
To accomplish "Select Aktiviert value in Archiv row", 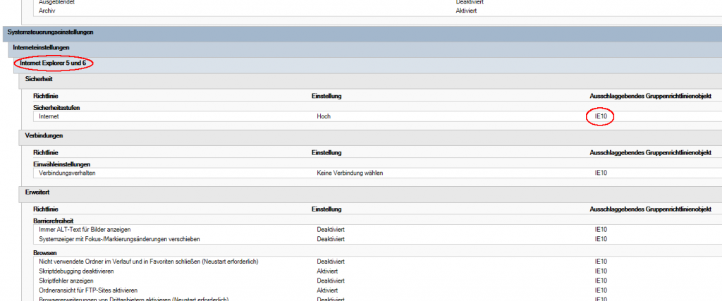I will (x=466, y=11).
